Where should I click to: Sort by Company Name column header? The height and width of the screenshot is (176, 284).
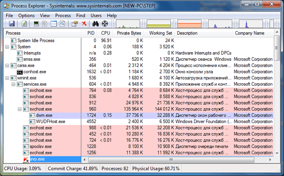coord(253,33)
